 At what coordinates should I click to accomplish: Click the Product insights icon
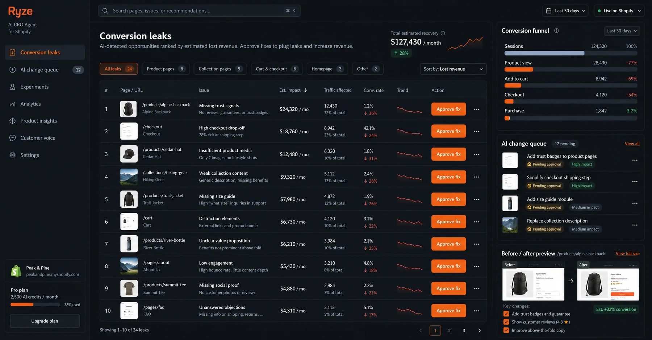coord(12,121)
